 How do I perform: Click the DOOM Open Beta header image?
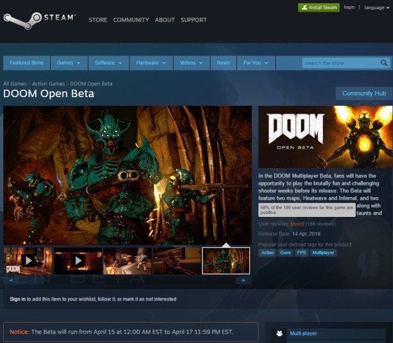coord(326,137)
